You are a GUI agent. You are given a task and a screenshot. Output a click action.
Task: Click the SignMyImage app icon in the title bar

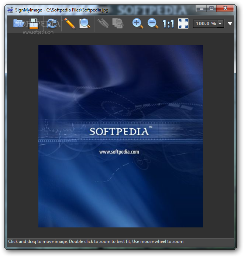(x=10, y=10)
